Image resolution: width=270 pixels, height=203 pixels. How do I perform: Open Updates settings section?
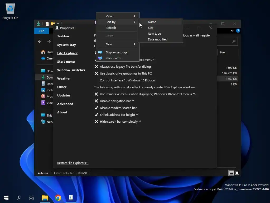(64, 95)
